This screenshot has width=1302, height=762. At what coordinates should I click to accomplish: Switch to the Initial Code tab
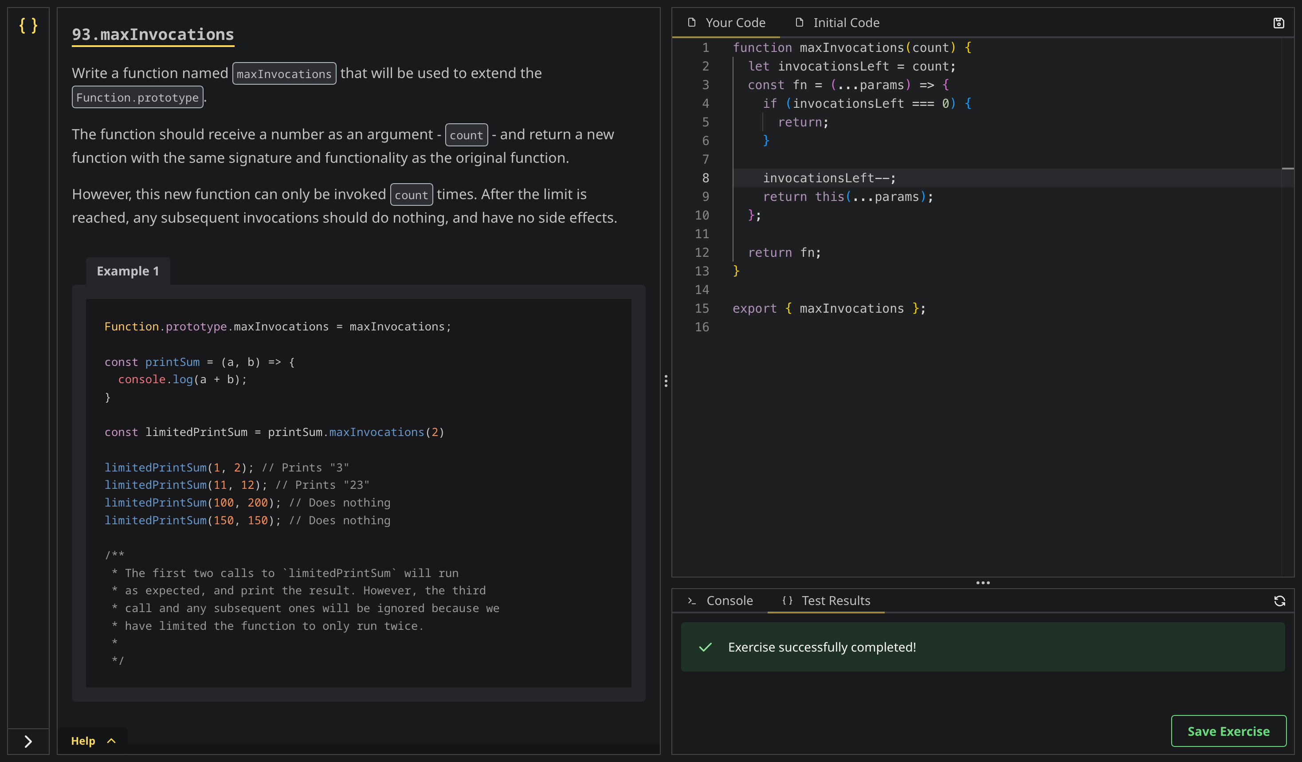click(837, 23)
